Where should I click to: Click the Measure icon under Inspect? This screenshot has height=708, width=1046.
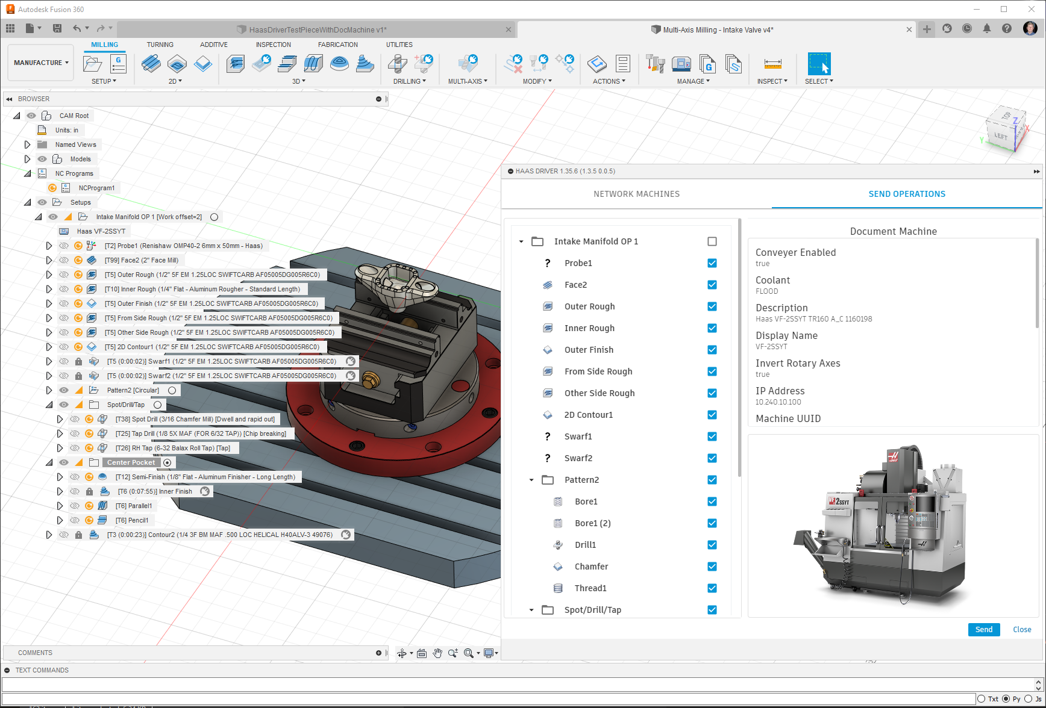tap(772, 64)
